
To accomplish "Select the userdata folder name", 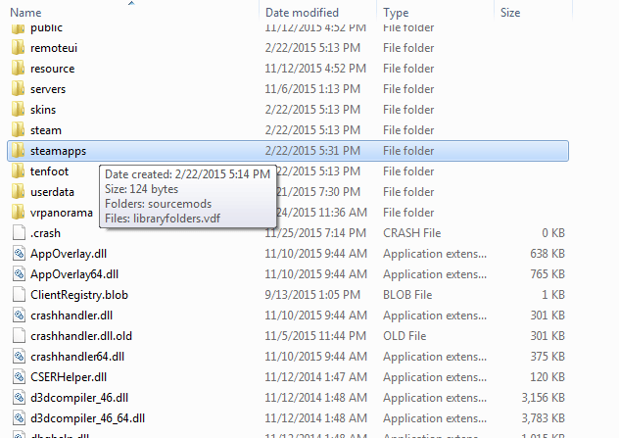I will [x=52, y=192].
